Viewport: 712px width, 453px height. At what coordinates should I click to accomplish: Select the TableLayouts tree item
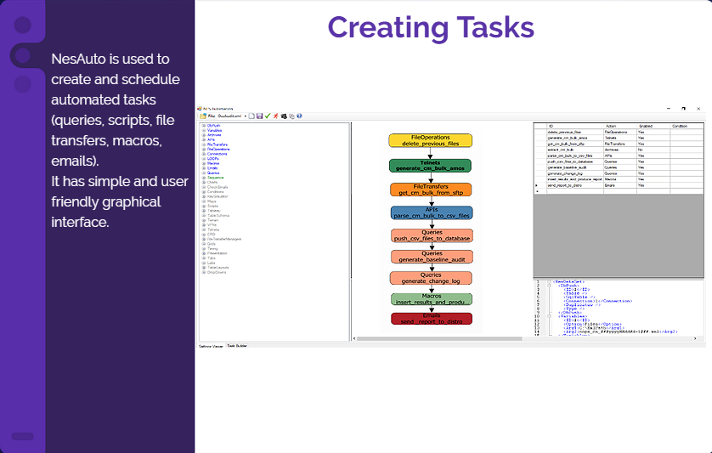point(218,268)
